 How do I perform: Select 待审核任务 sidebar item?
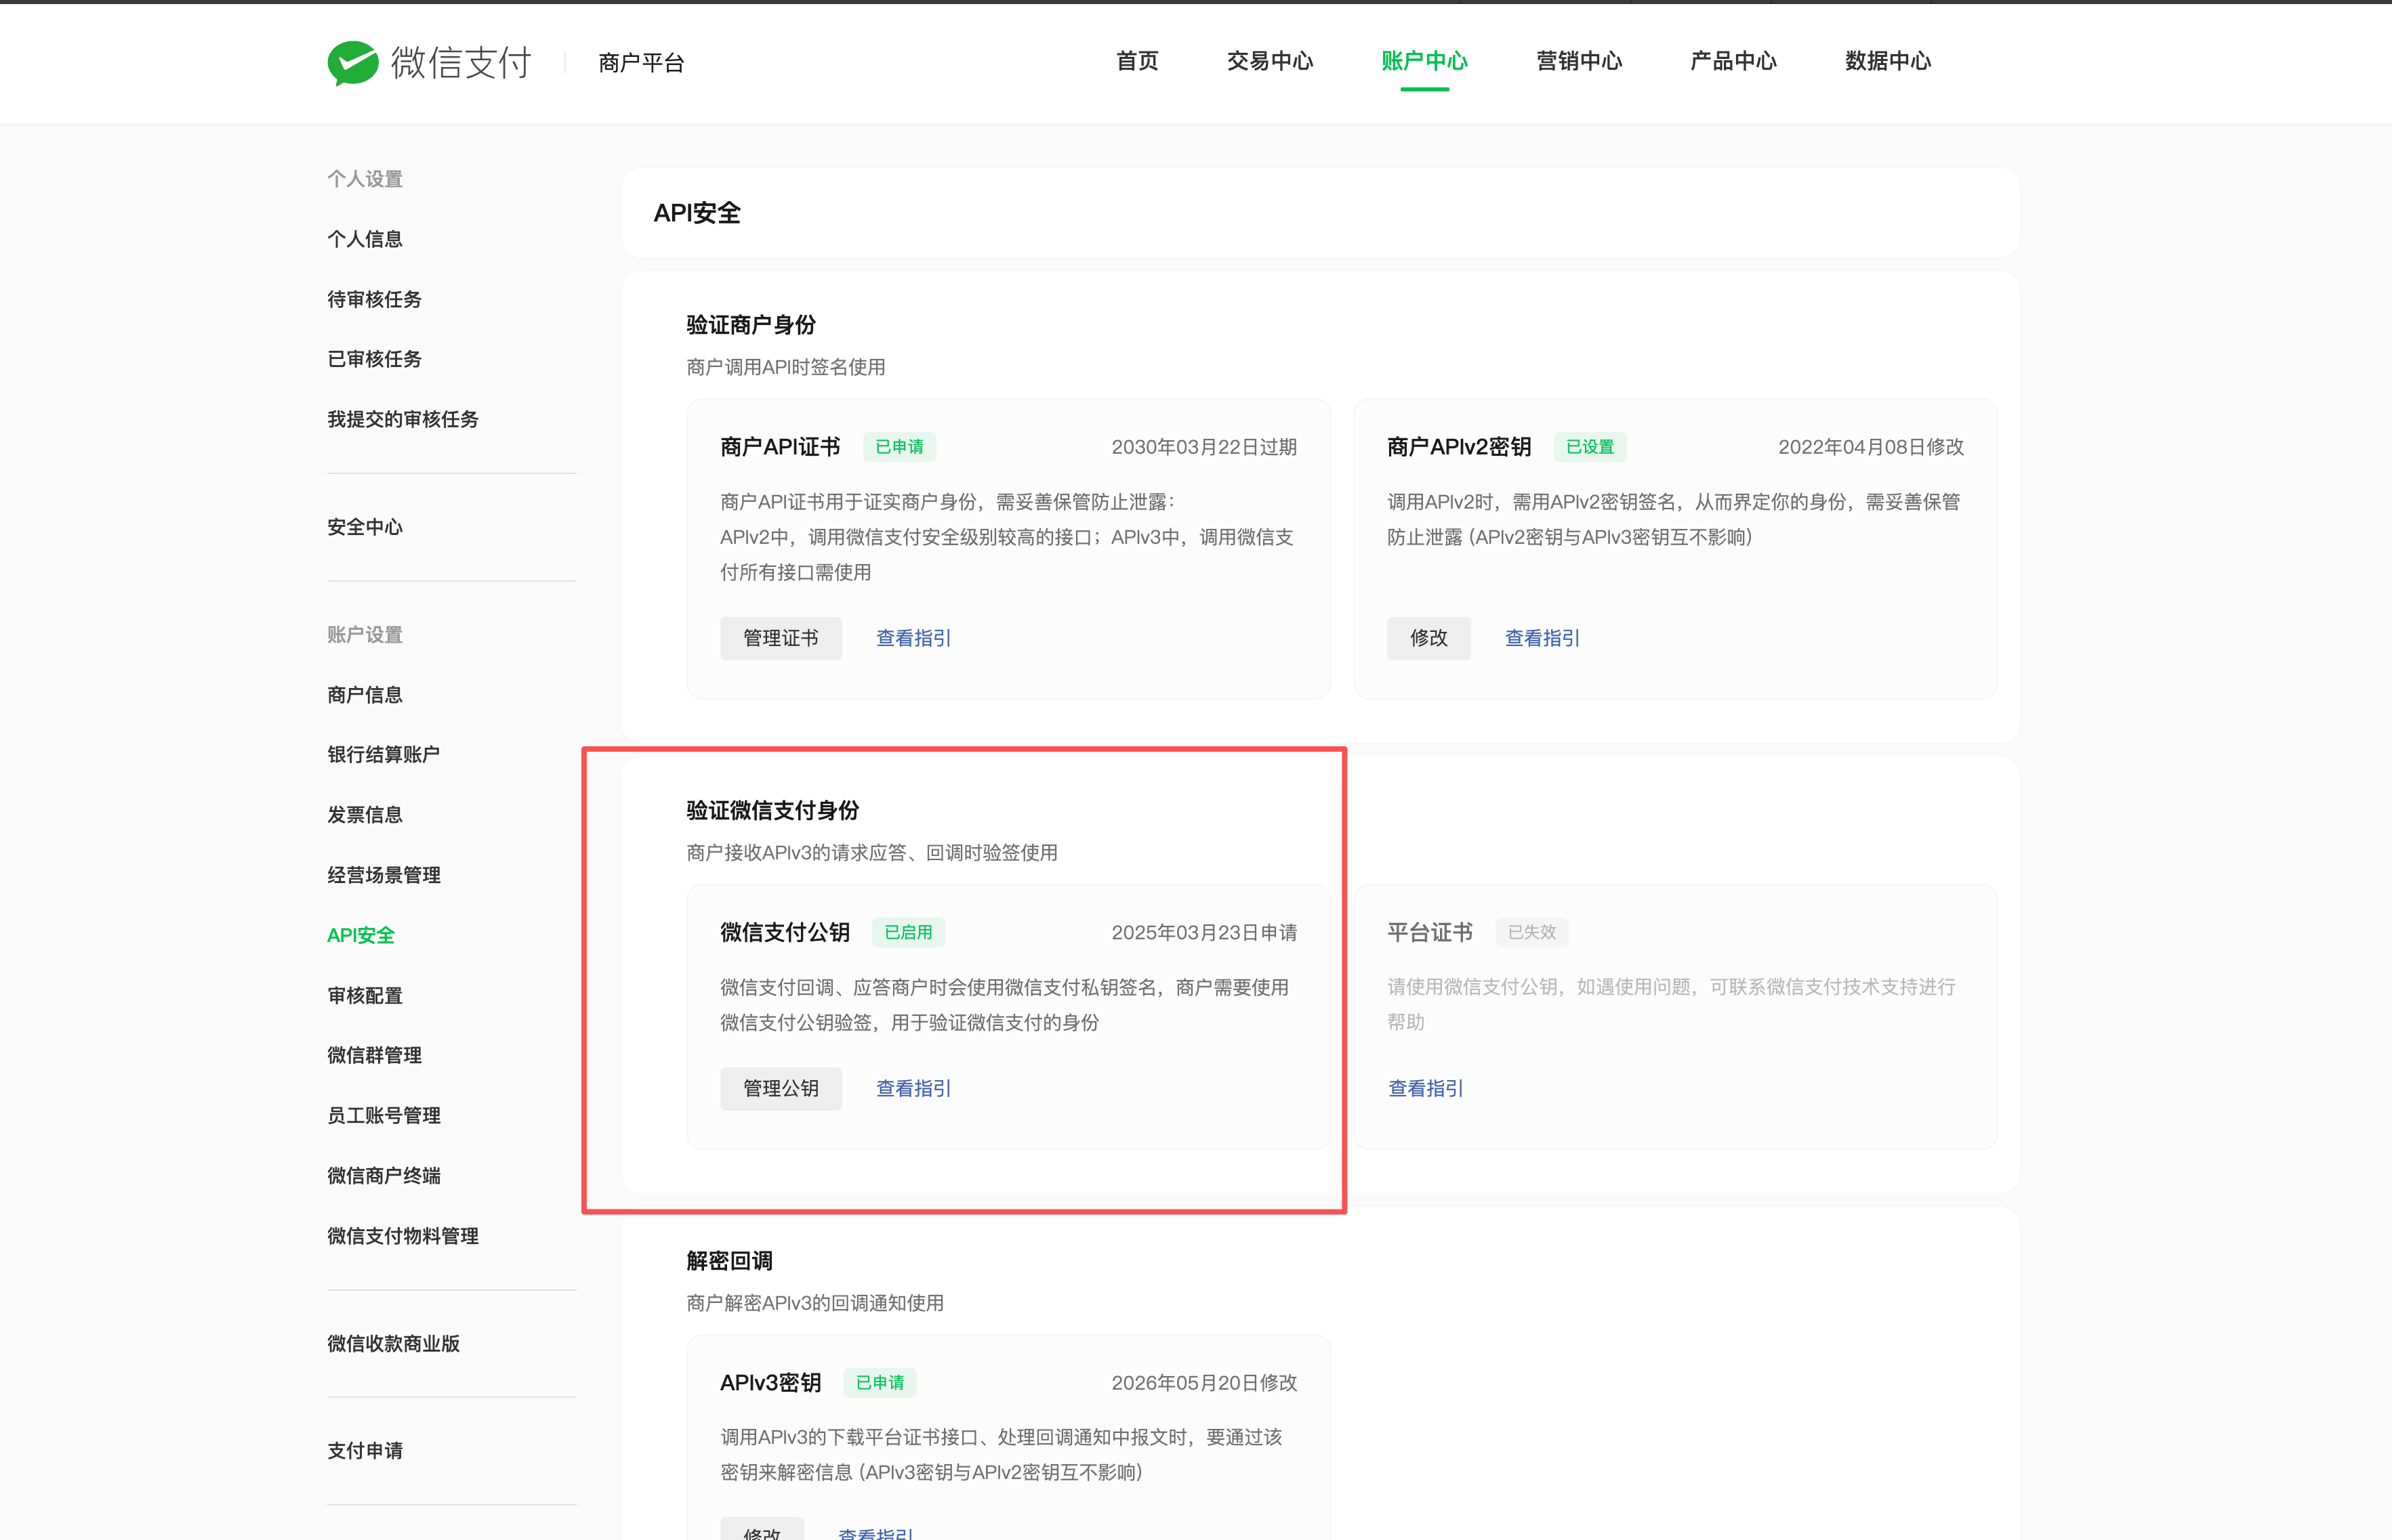(x=374, y=299)
